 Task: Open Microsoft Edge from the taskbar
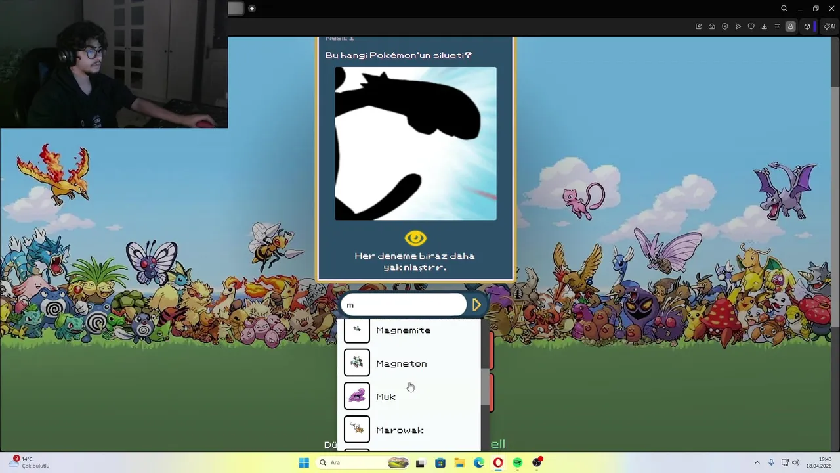479,462
